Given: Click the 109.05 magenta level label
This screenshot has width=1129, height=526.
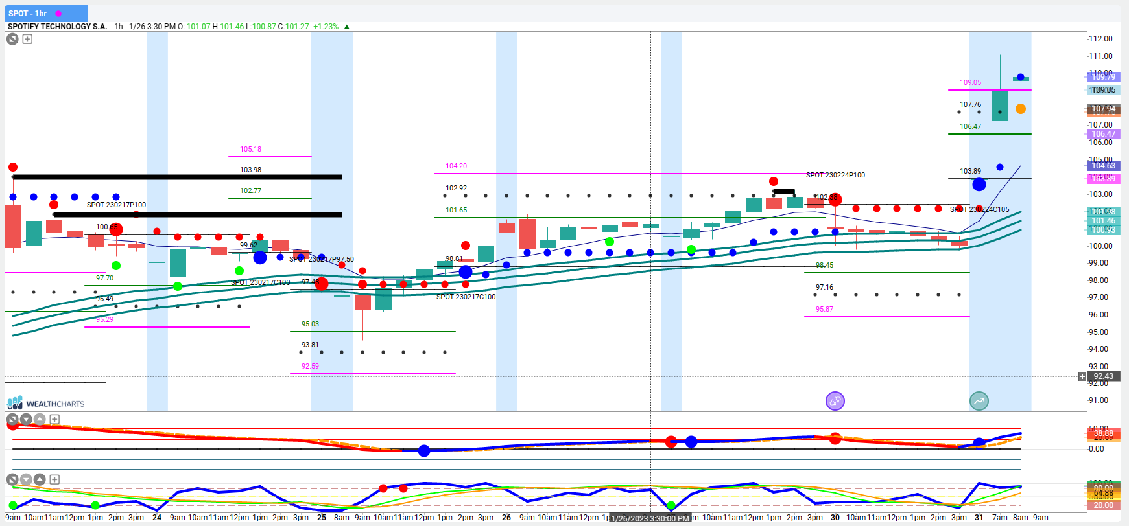Looking at the screenshot, I should point(971,82).
